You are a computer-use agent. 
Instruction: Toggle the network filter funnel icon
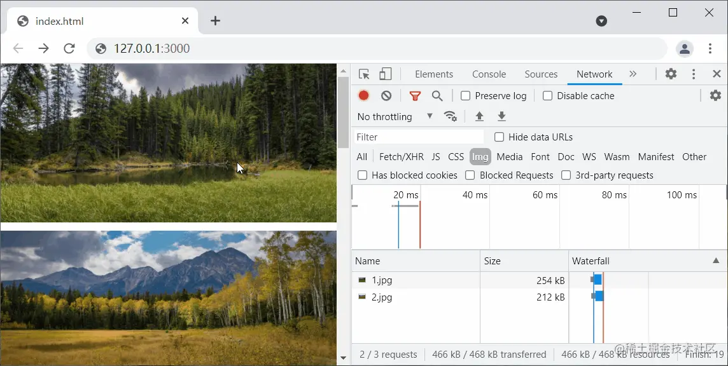click(415, 96)
